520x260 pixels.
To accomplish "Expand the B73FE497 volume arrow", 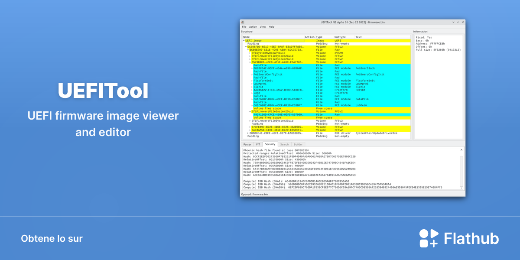I will pyautogui.click(x=250, y=127).
